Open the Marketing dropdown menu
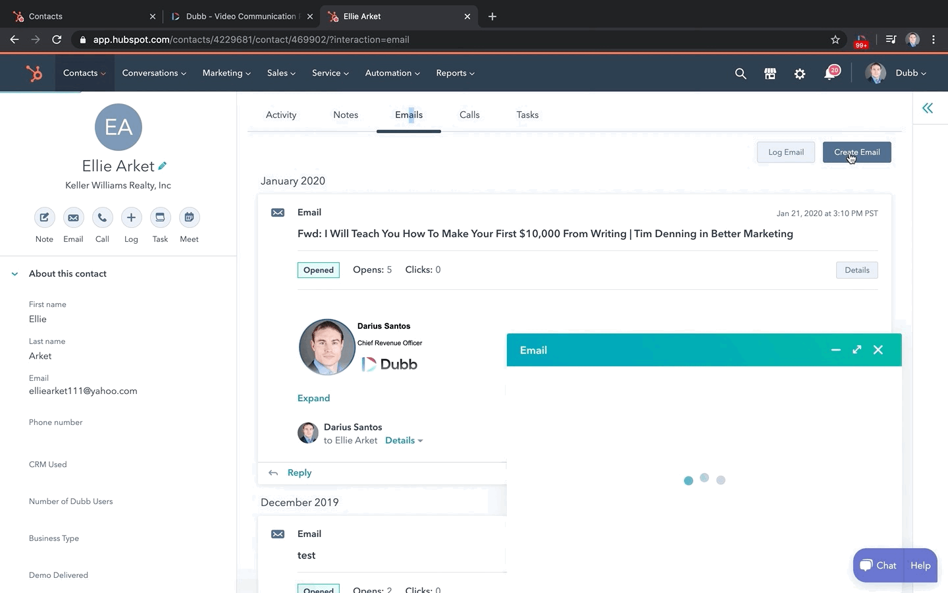The image size is (948, 593). (x=226, y=73)
